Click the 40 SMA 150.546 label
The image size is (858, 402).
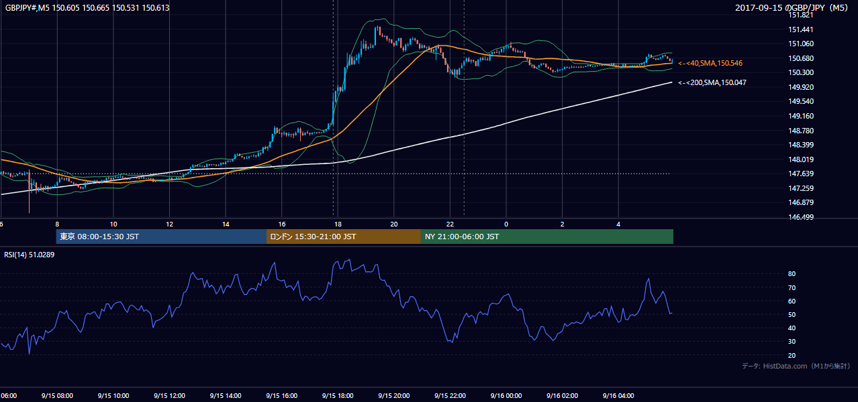pos(710,63)
